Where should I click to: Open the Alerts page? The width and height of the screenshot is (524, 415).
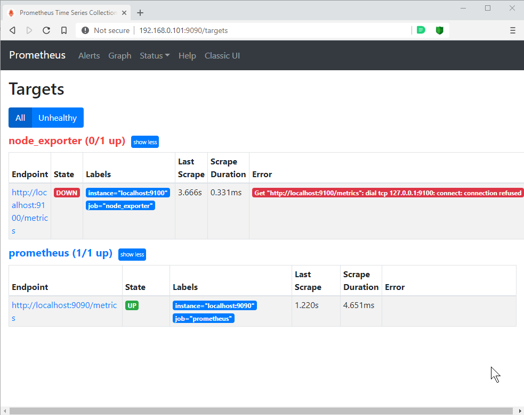[89, 56]
